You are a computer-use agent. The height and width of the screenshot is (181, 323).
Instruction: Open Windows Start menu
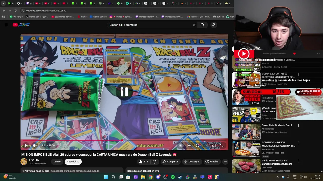[106, 177]
